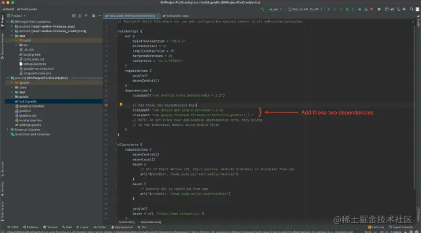
Task: Toggle the Gradle side tab on right edge
Action: click(x=418, y=21)
